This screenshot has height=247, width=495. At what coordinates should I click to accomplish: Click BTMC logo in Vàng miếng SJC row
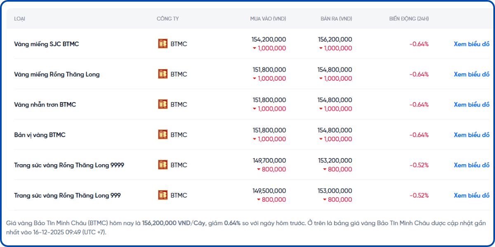click(x=163, y=44)
